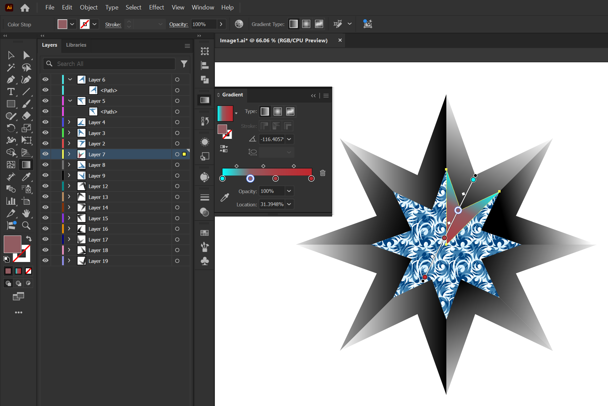Select the Selection tool
The image size is (608, 406).
tap(11, 55)
